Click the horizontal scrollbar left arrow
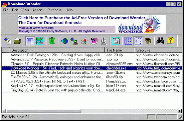The height and width of the screenshot is (121, 184). 4,111
